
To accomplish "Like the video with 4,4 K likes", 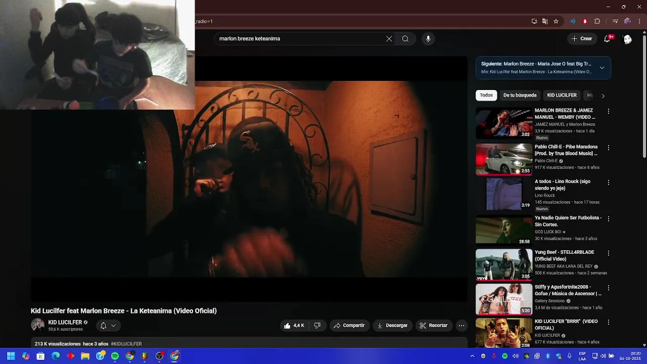I will tap(294, 326).
